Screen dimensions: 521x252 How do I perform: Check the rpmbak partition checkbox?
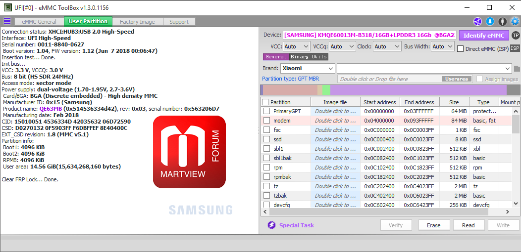(x=267, y=177)
